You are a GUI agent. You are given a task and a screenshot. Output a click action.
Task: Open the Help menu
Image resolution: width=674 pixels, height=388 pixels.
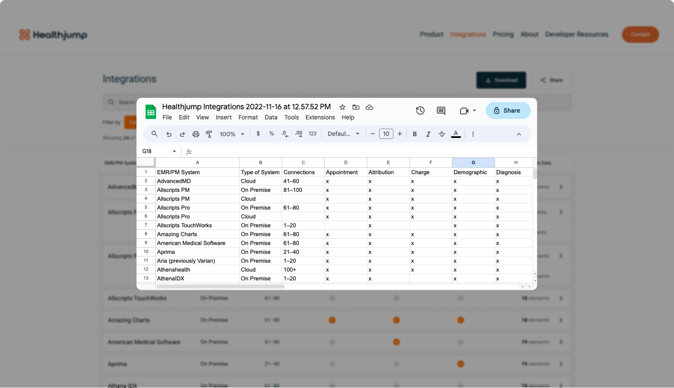point(348,117)
